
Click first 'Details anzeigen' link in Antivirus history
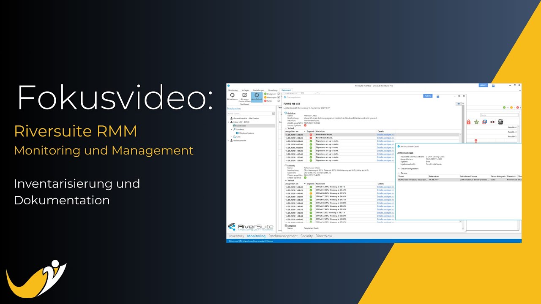click(x=385, y=135)
